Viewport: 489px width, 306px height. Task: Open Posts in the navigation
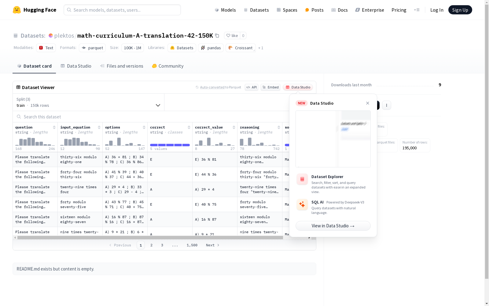(x=314, y=10)
